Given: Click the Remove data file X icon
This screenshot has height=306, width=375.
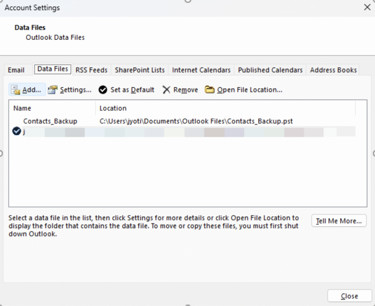Looking at the screenshot, I should (x=167, y=90).
